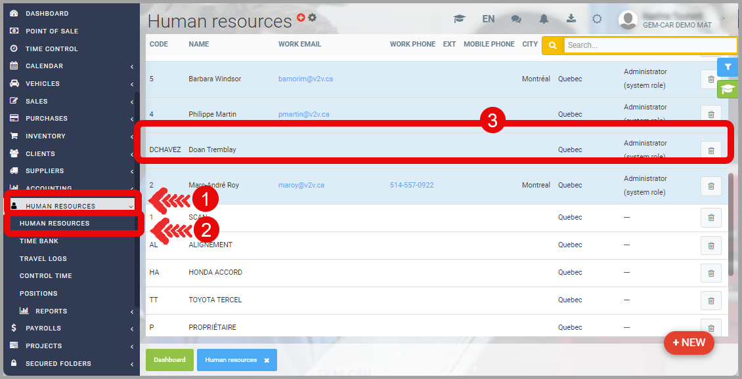Screen dimensions: 742x379
Task: Click the search input field
Action: [x=649, y=45]
